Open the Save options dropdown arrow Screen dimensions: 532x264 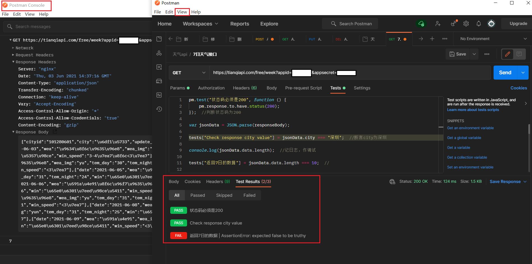(x=474, y=54)
